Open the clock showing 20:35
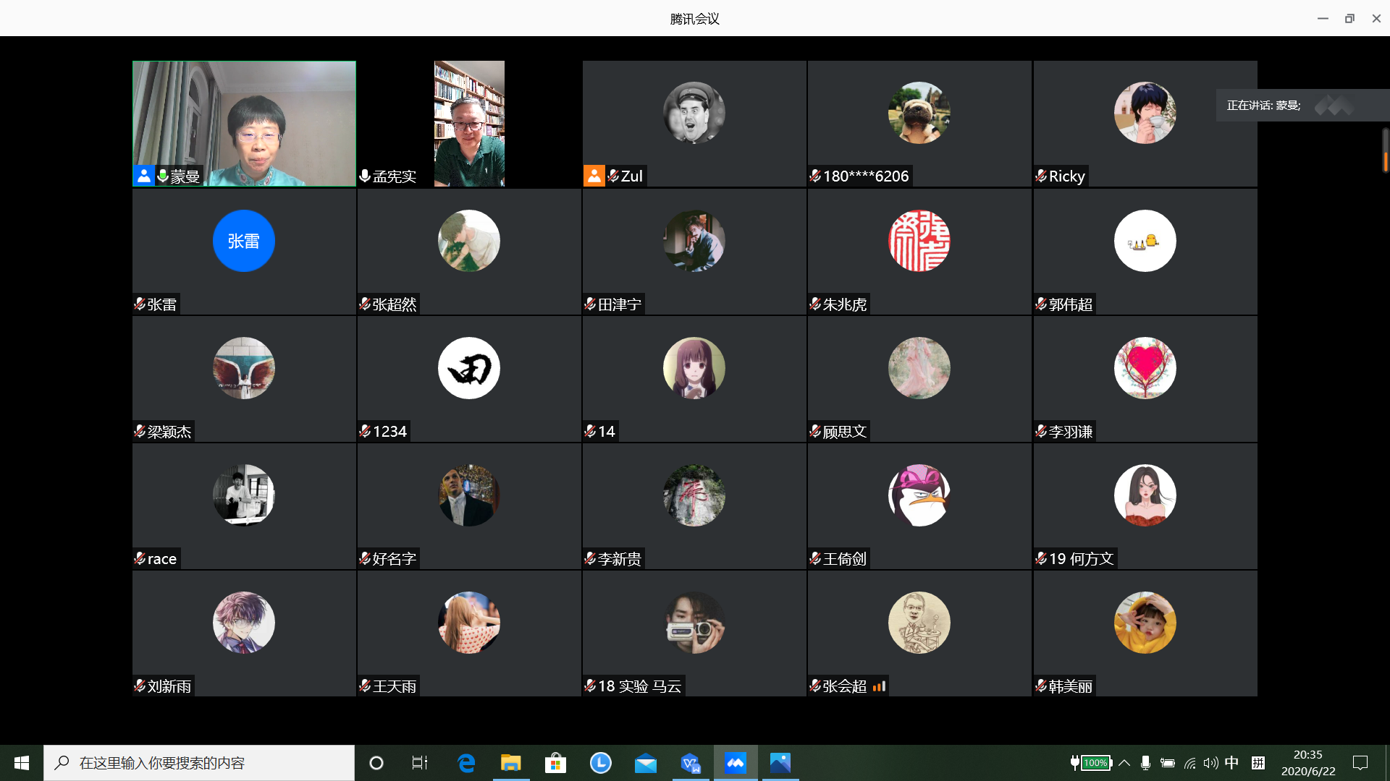The width and height of the screenshot is (1390, 781). (x=1308, y=763)
